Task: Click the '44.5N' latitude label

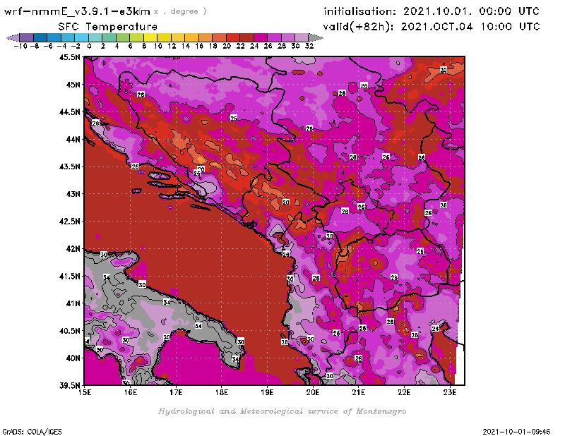Action: tap(69, 112)
